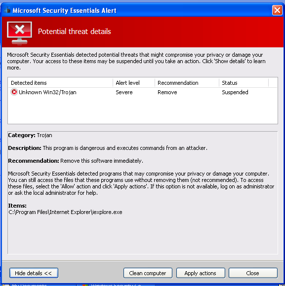Click the Description line about attacker commands

click(108, 148)
